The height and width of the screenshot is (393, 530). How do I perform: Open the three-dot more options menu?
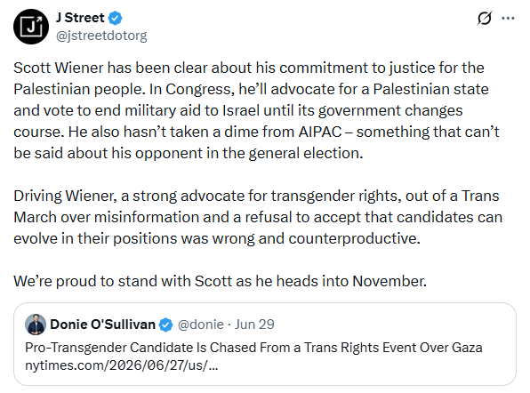point(508,19)
